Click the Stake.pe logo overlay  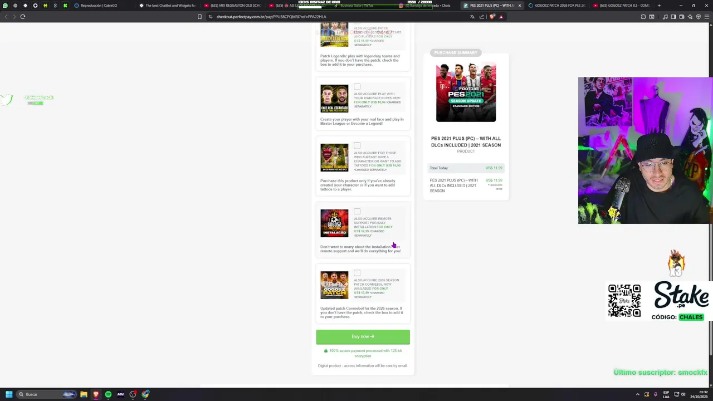pyautogui.click(x=681, y=295)
